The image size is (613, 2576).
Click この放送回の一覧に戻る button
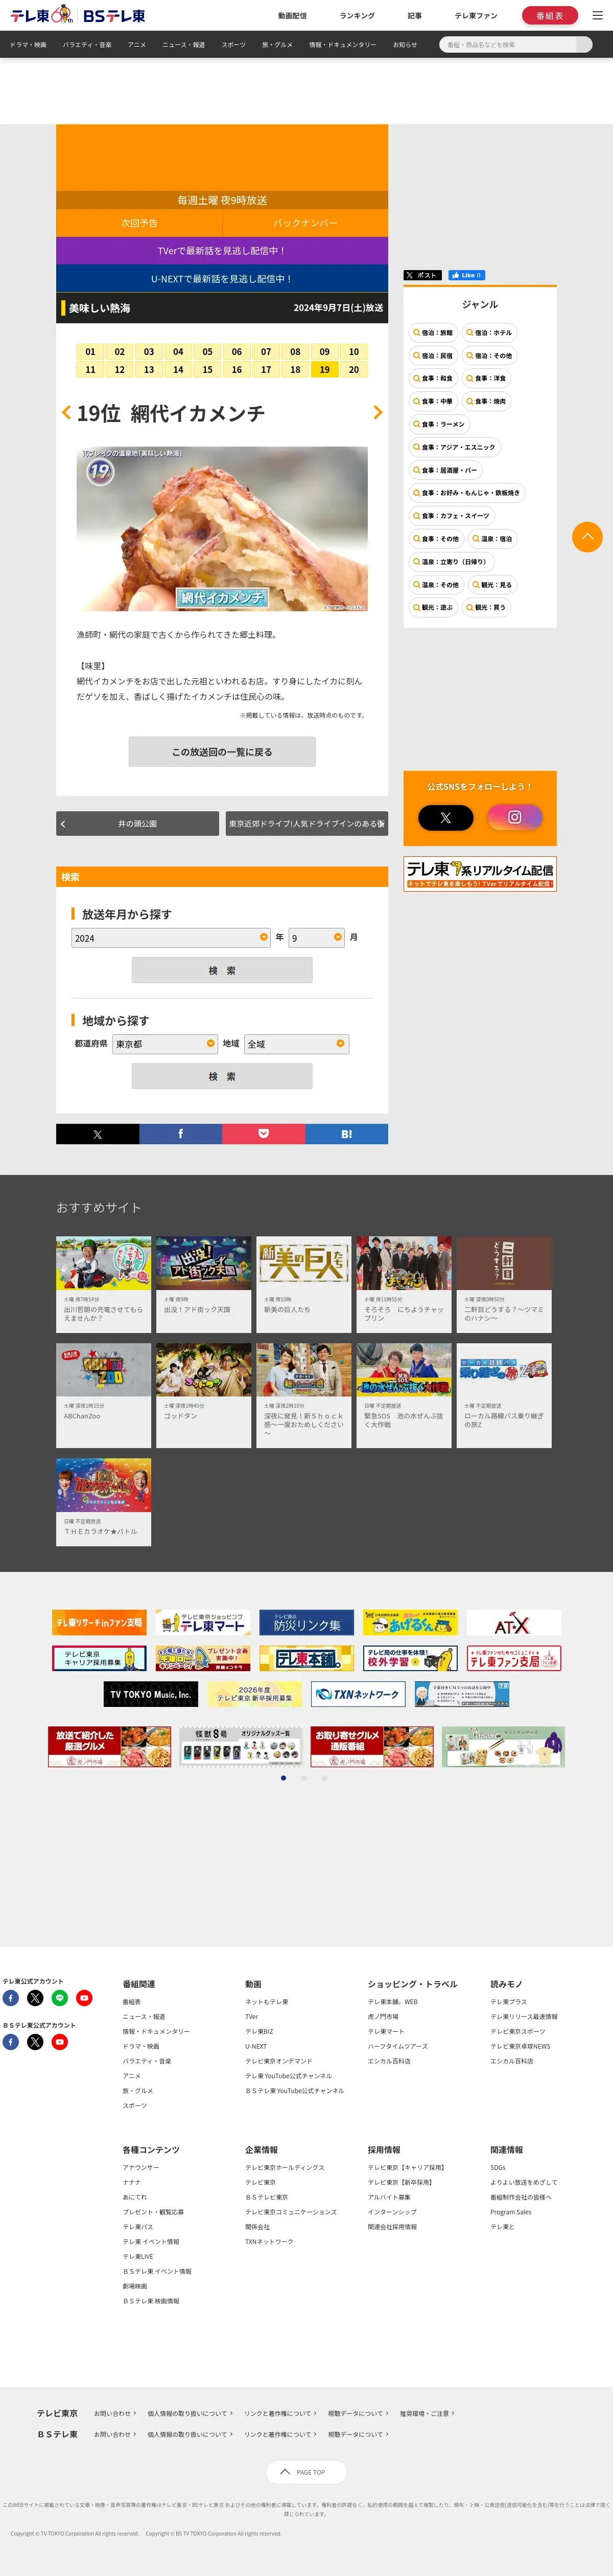point(222,752)
